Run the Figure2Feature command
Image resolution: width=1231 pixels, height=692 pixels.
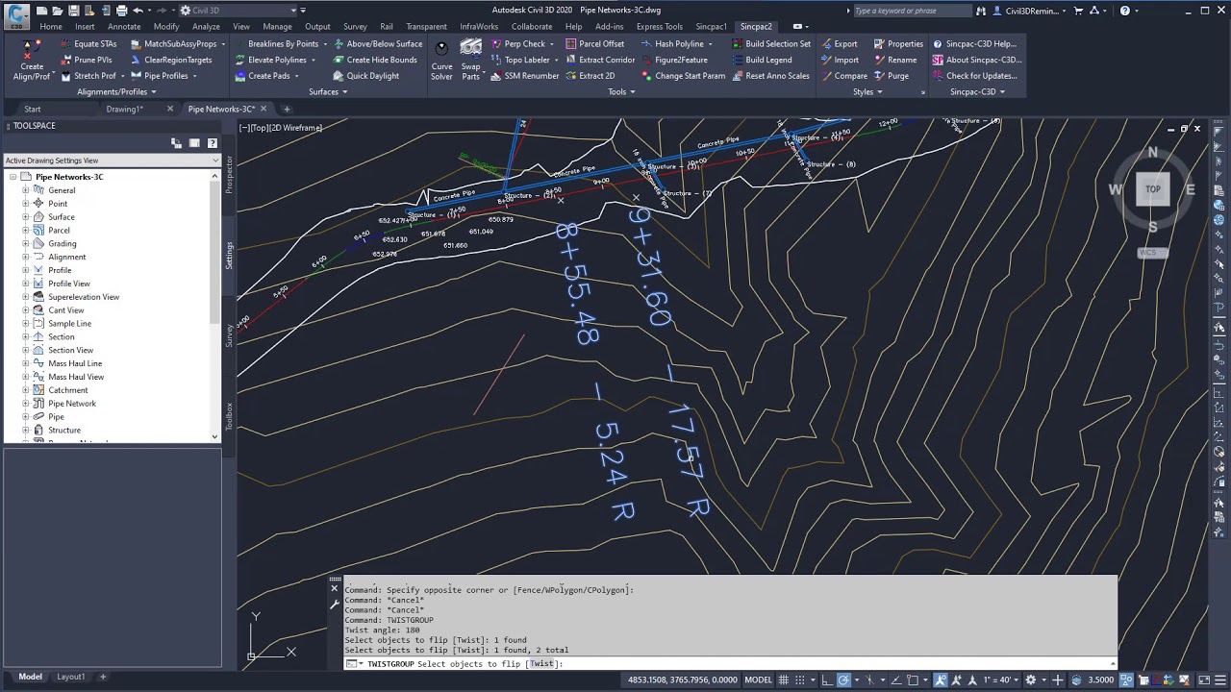click(x=673, y=60)
